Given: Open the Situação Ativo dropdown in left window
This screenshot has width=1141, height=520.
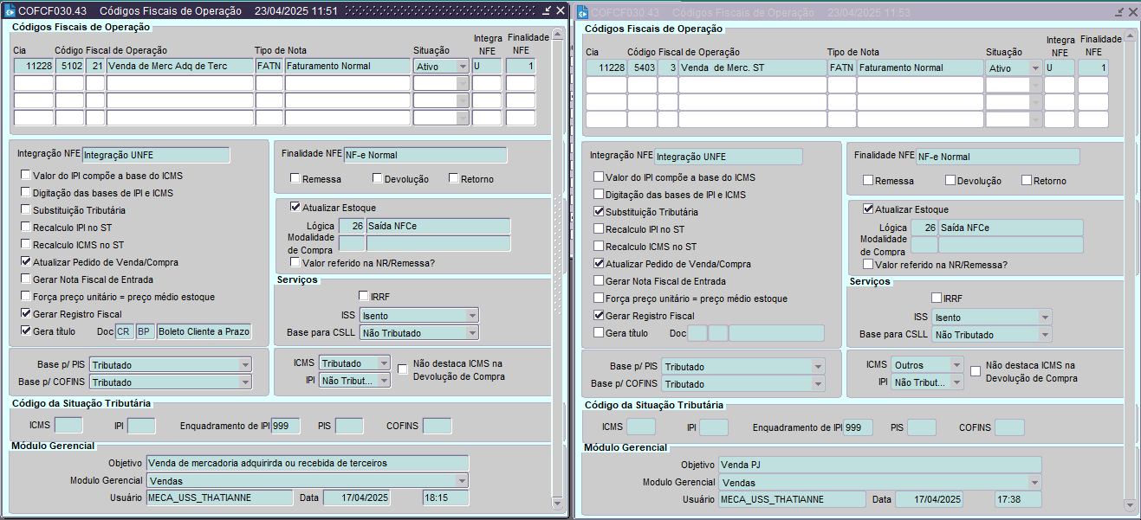Looking at the screenshot, I should tap(463, 67).
